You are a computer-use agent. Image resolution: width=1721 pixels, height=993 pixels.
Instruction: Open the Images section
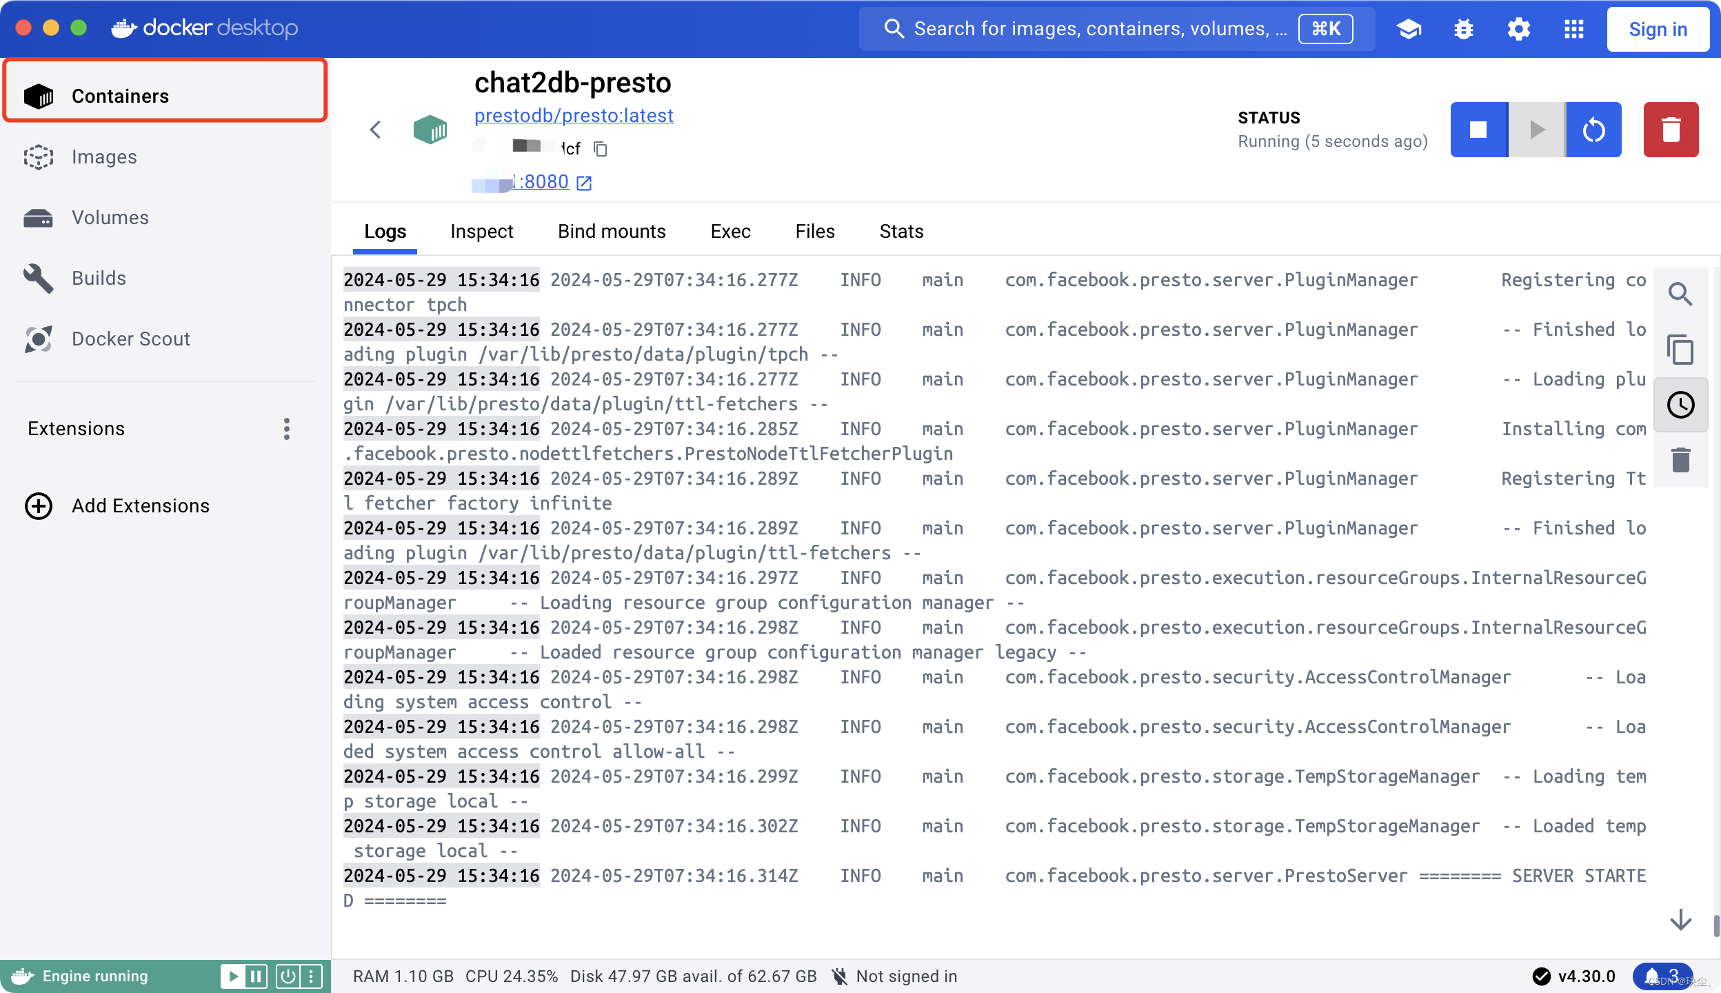pyautogui.click(x=165, y=157)
